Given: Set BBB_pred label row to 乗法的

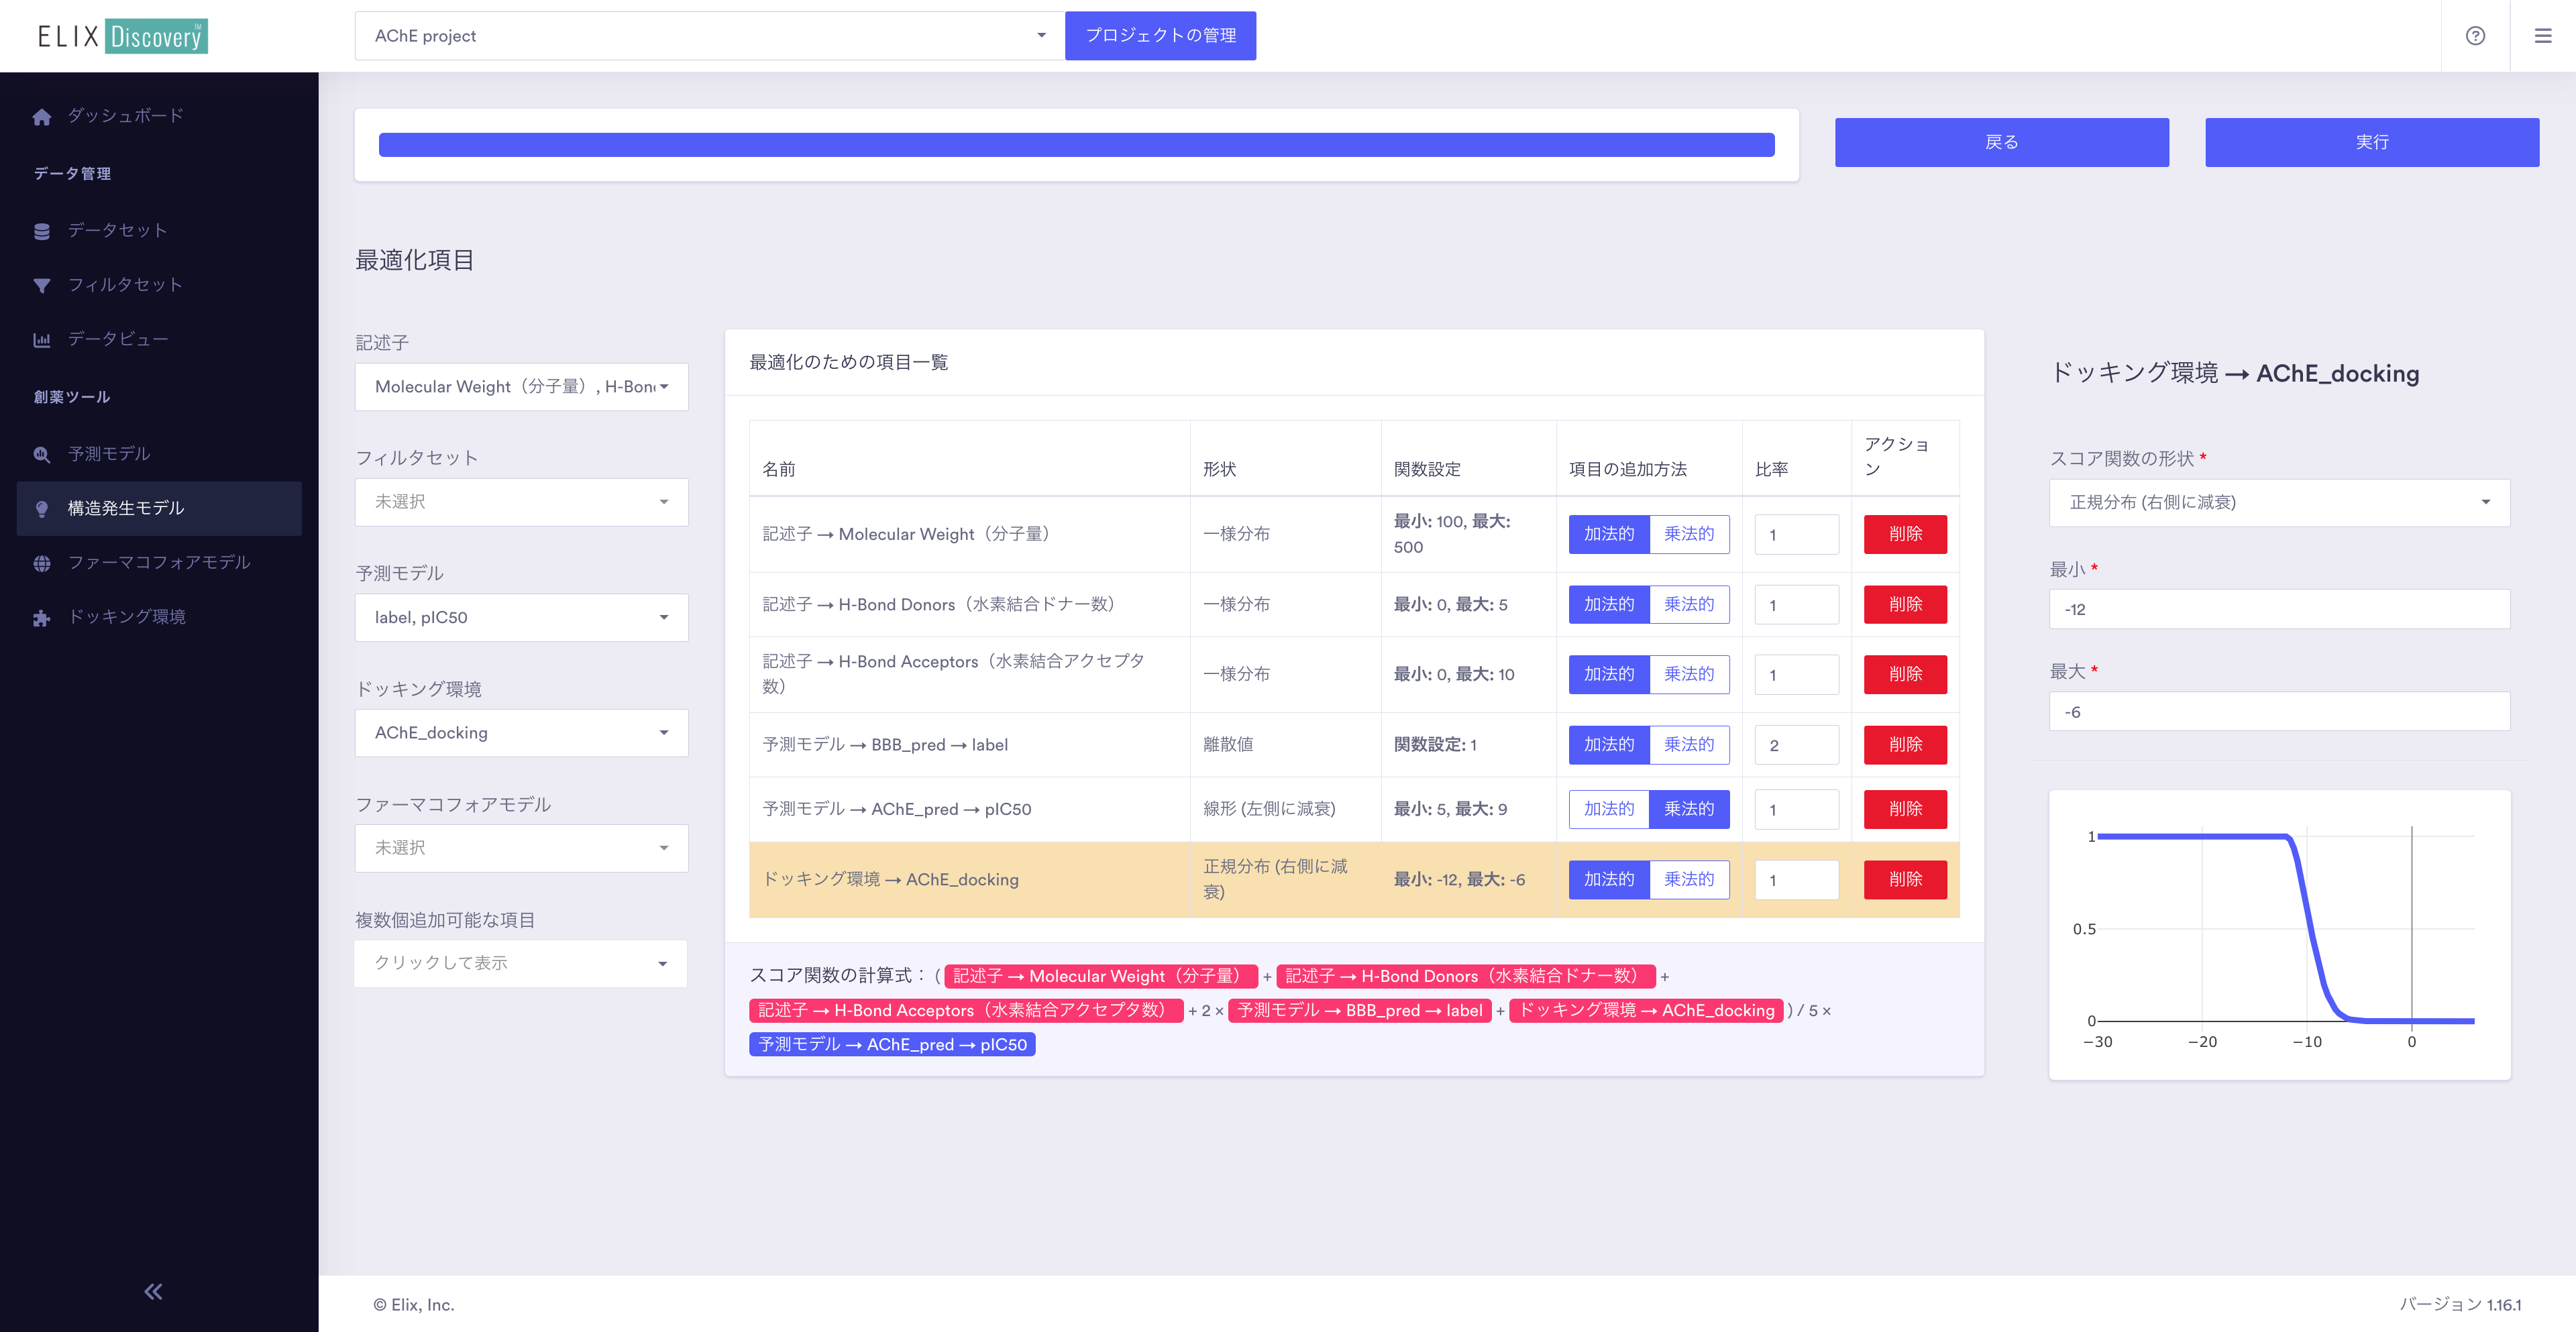Looking at the screenshot, I should point(1689,745).
